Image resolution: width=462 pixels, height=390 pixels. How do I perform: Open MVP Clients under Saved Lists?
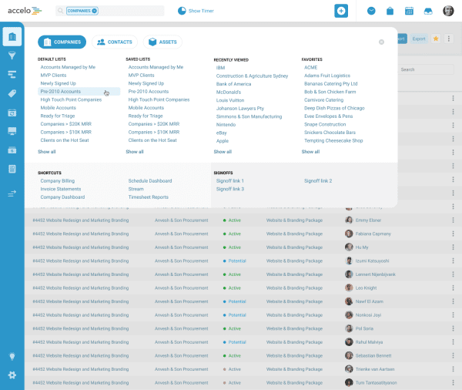[141, 76]
